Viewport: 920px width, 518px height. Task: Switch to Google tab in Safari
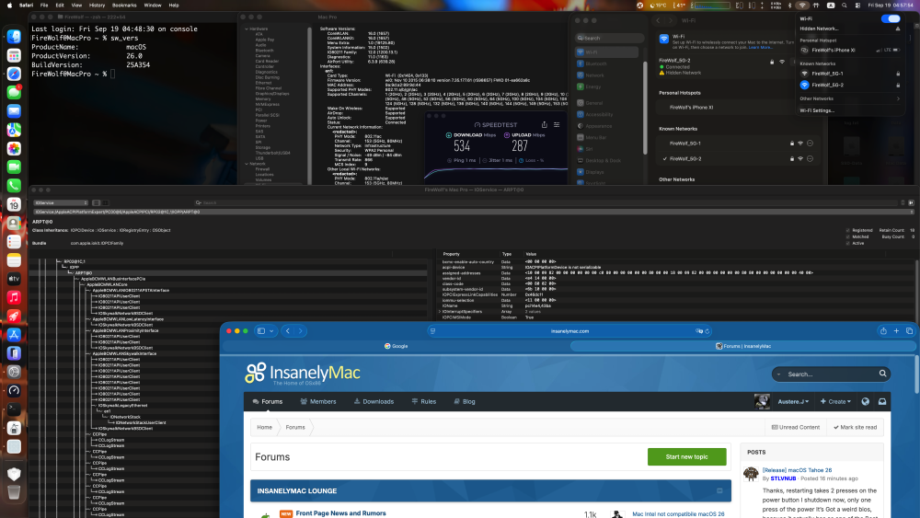point(396,346)
